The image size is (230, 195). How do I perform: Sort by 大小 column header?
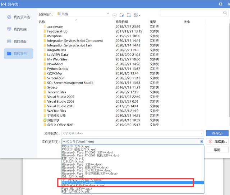tap(187, 22)
